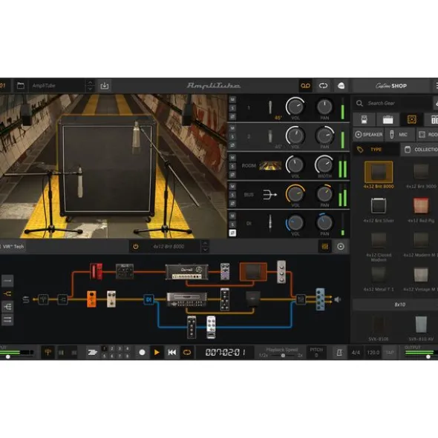Open the ROOM environment thumbnail selector

[x=270, y=166]
